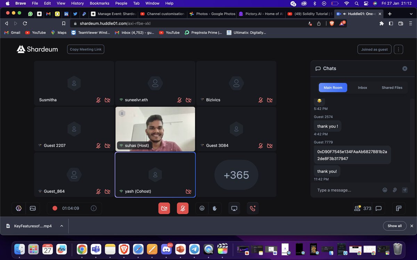
Task: Open the emoji picker in chat input
Action: tap(385, 190)
